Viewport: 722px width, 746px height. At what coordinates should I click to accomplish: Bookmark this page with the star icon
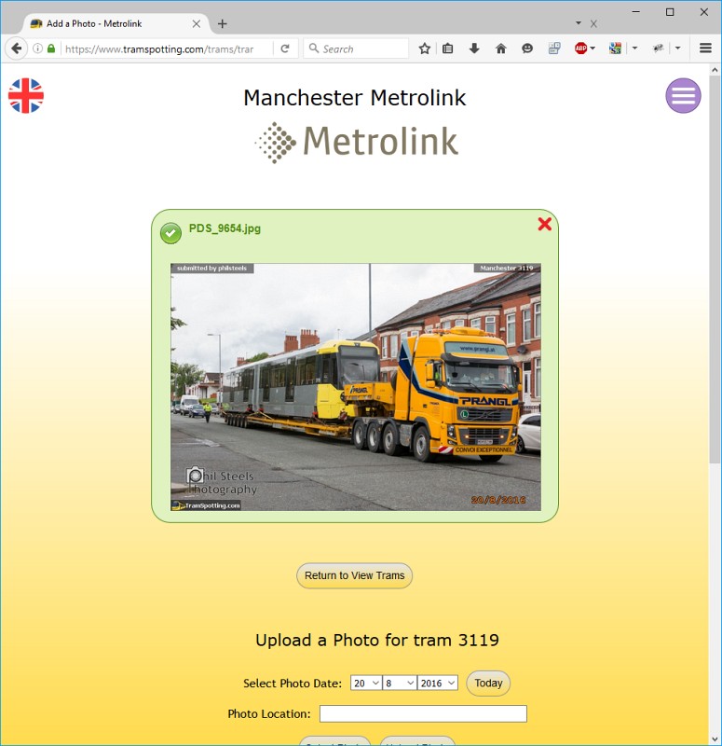pos(425,48)
